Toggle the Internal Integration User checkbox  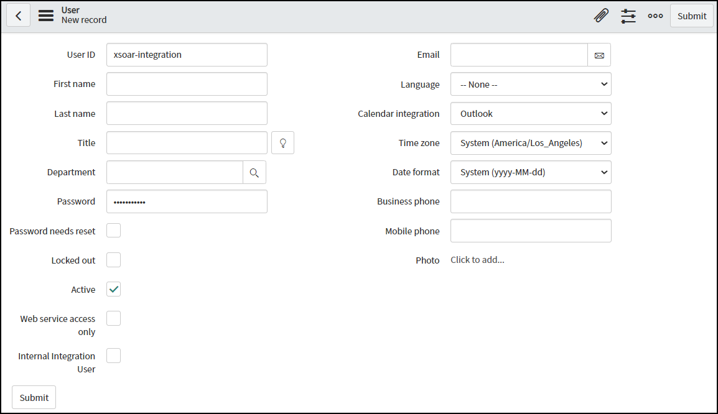point(113,356)
